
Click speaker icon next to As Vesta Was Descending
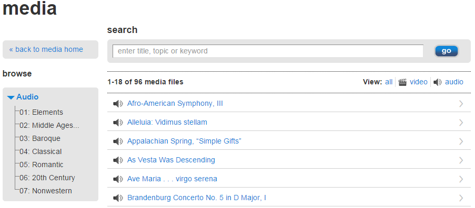tap(118, 160)
